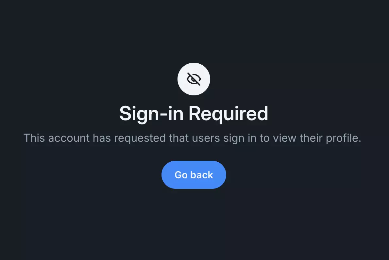Click the word users in the message

click(x=206, y=138)
